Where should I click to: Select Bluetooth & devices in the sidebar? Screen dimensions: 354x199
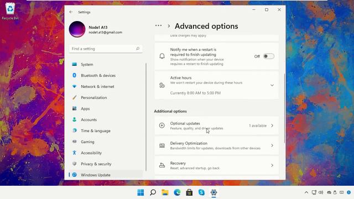[x=106, y=75]
